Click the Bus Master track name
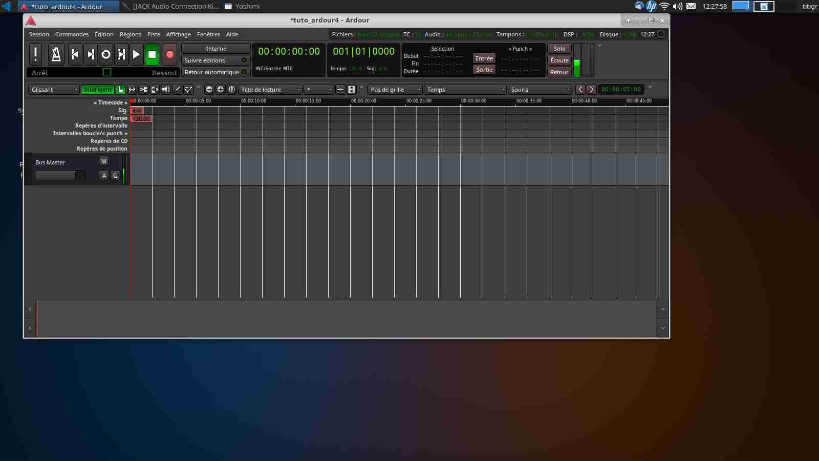The image size is (819, 461). click(x=50, y=162)
